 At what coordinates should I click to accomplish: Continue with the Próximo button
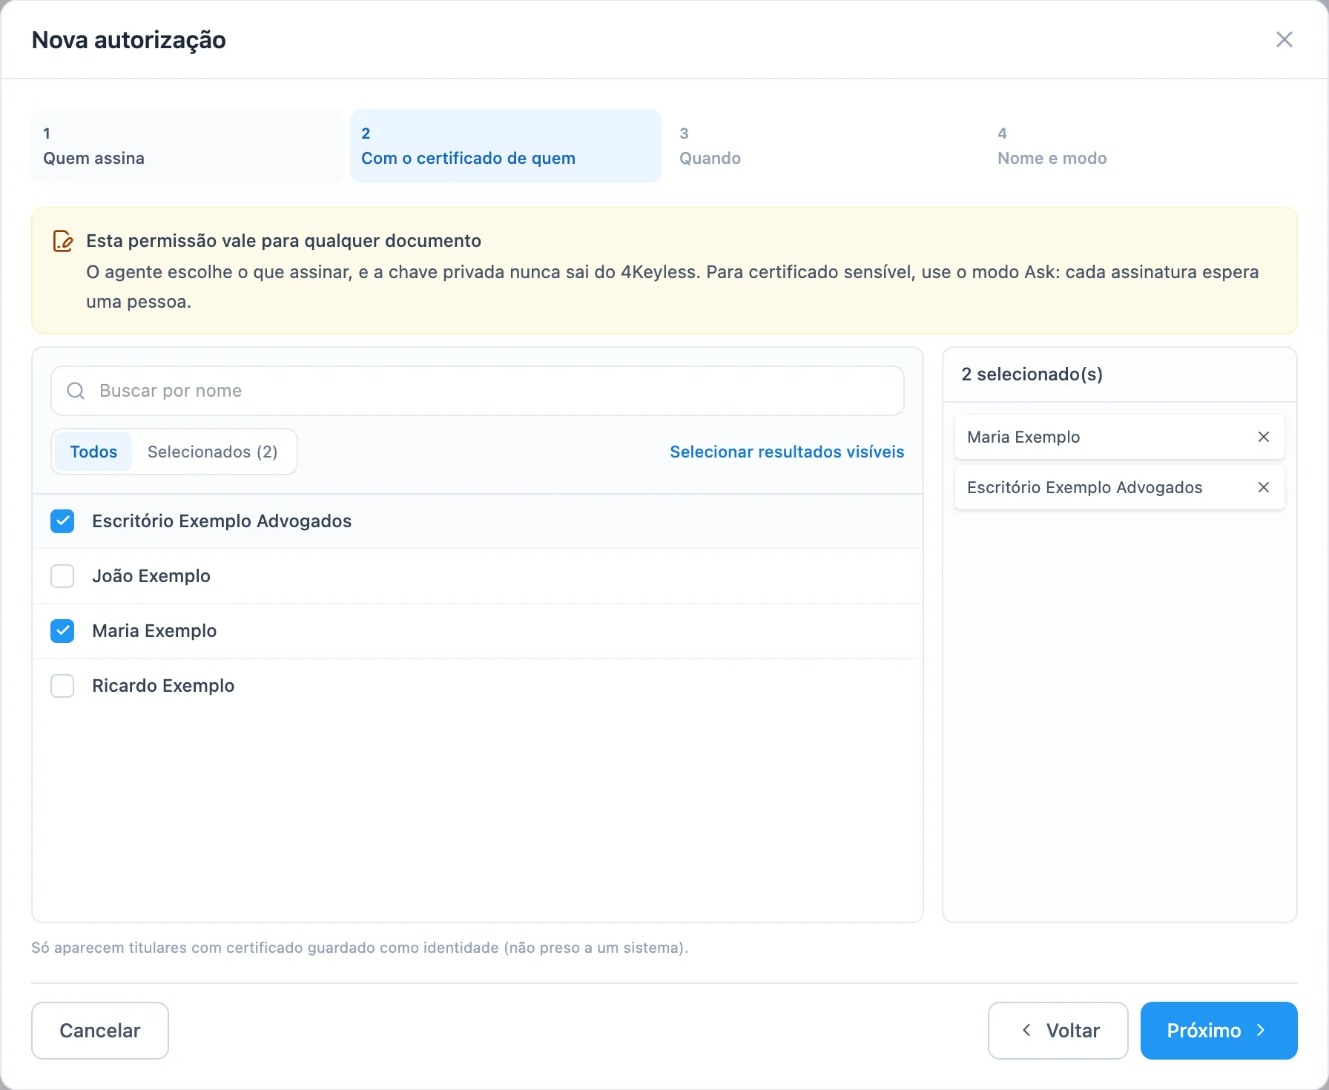tap(1218, 1031)
